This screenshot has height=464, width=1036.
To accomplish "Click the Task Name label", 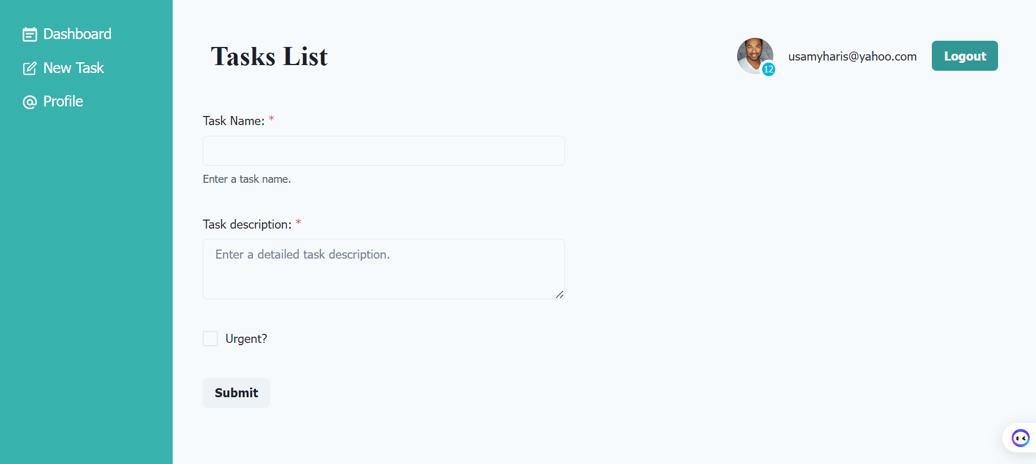I will pyautogui.click(x=234, y=121).
